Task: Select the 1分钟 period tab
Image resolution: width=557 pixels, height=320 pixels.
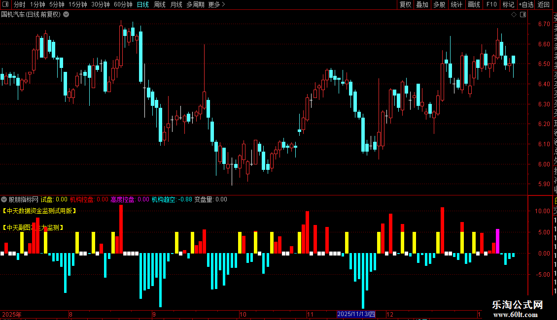Action: (37, 4)
